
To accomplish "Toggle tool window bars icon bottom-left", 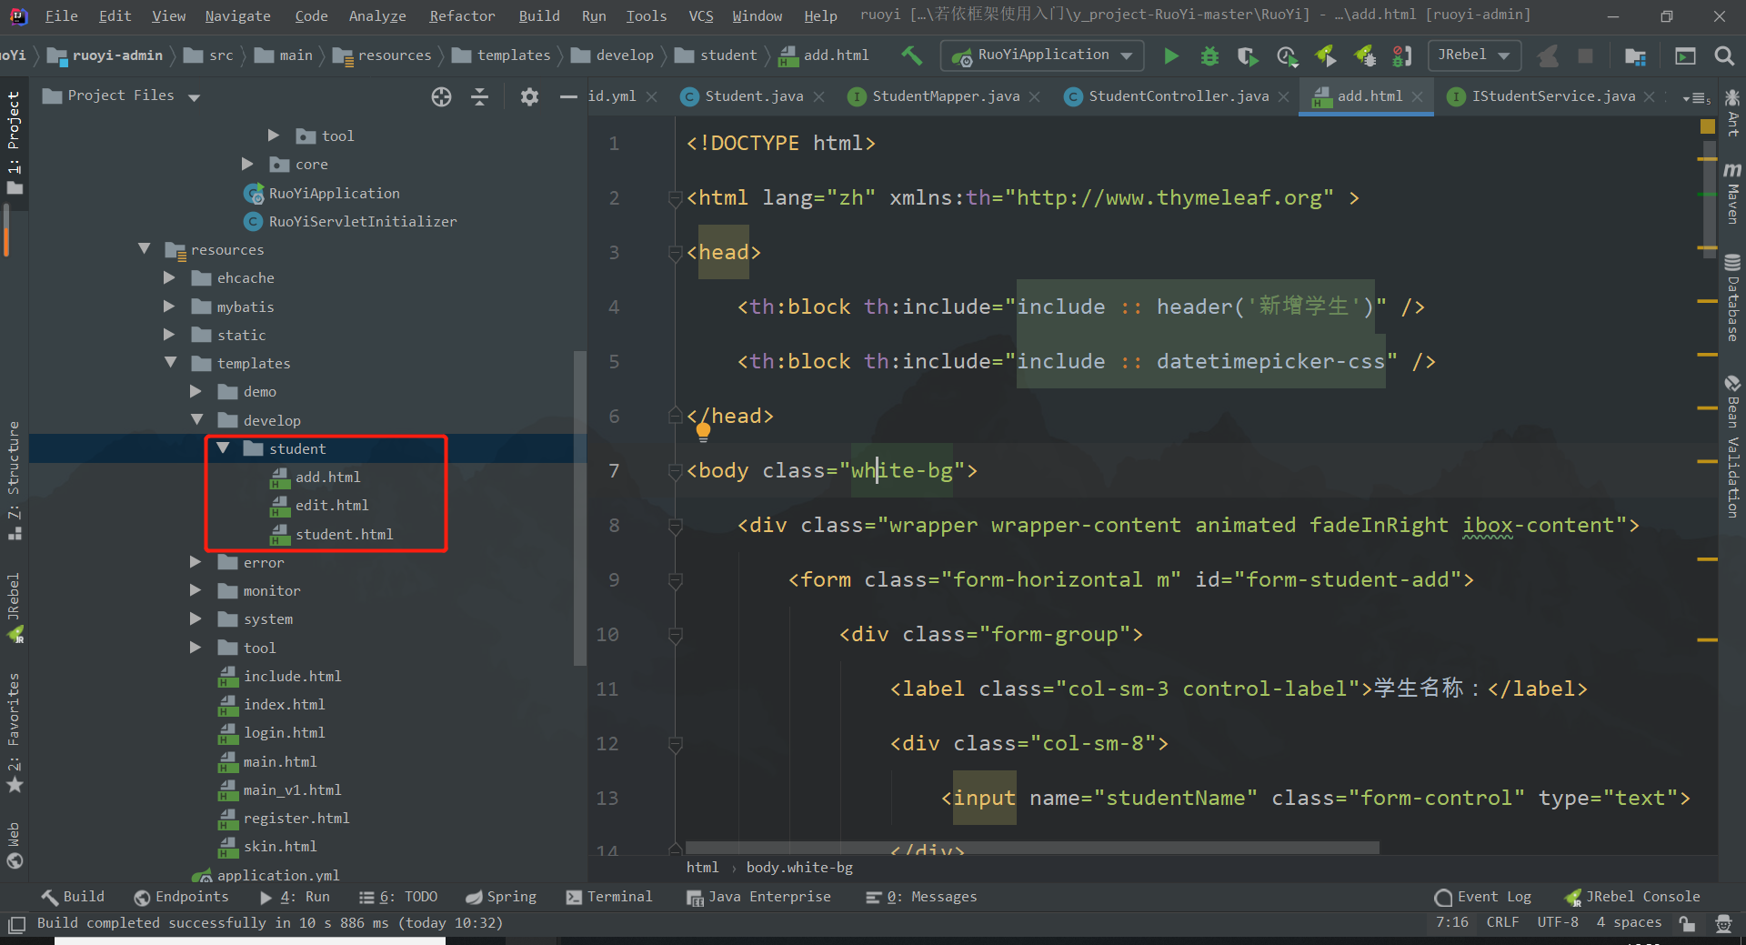I will (16, 924).
